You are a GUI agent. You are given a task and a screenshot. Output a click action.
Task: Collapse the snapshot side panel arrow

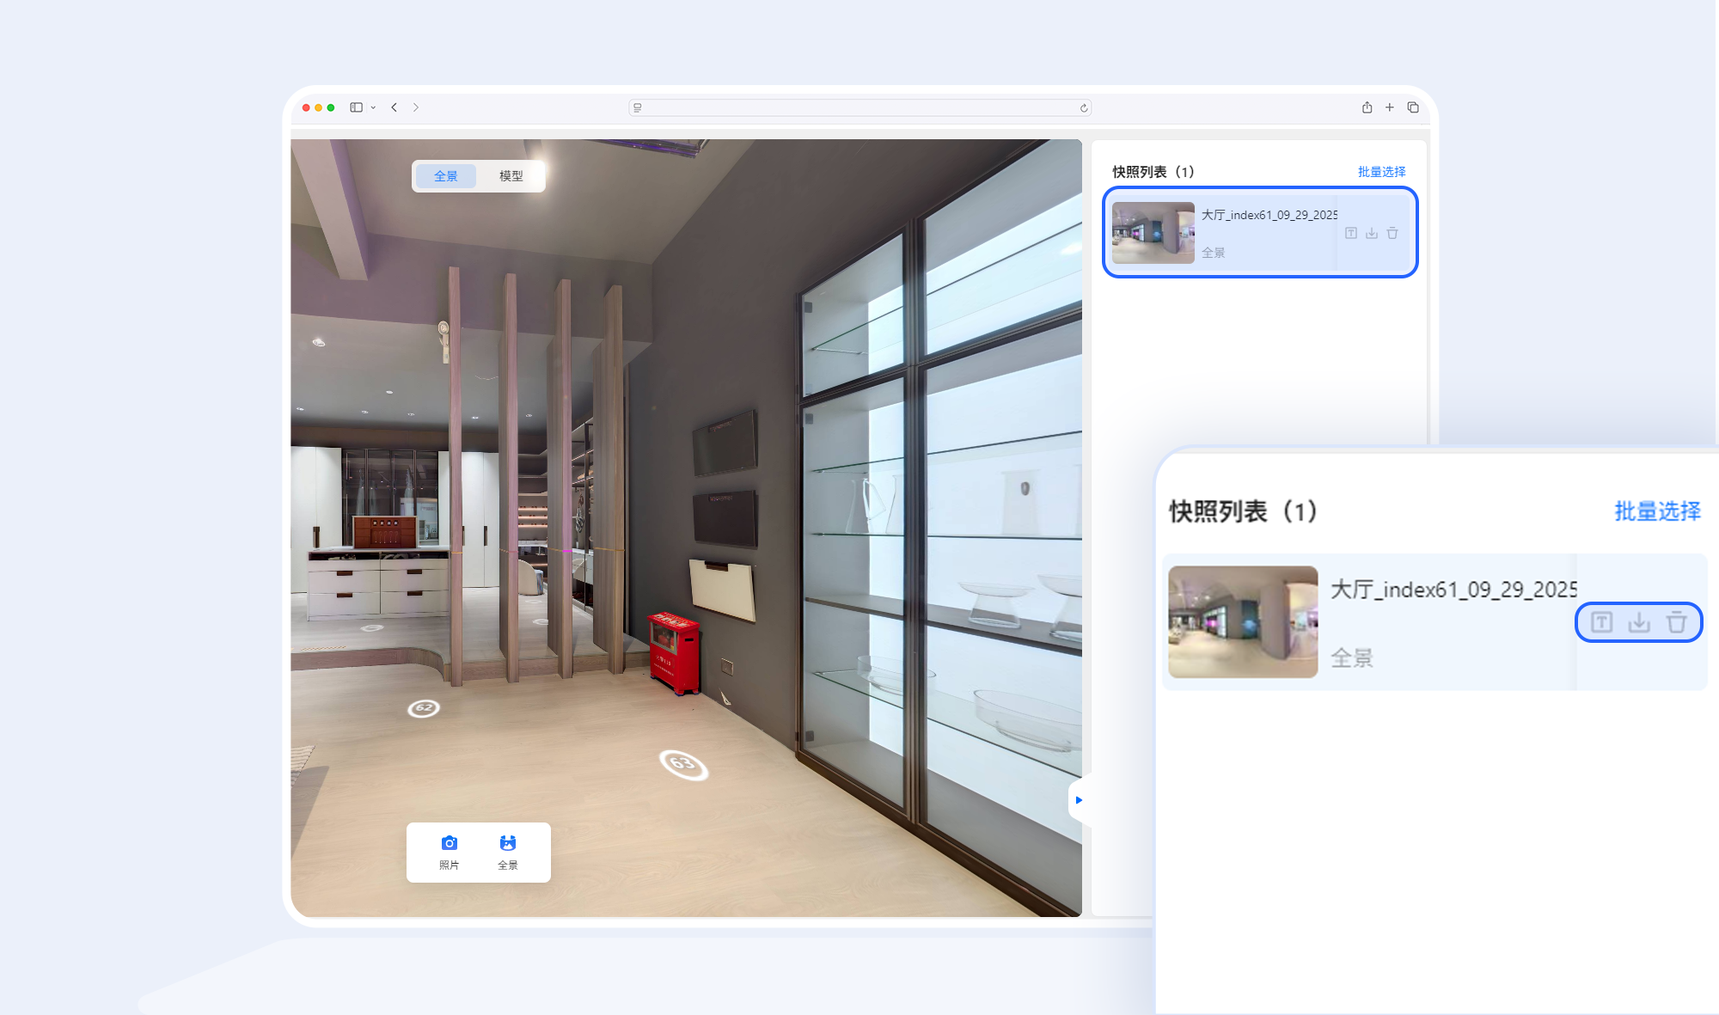(x=1079, y=800)
